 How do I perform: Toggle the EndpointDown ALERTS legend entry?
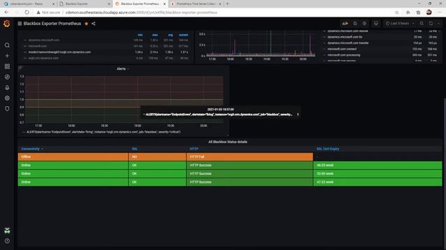[103, 132]
